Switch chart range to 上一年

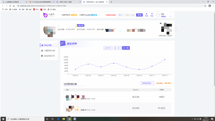pyautogui.click(x=126, y=48)
